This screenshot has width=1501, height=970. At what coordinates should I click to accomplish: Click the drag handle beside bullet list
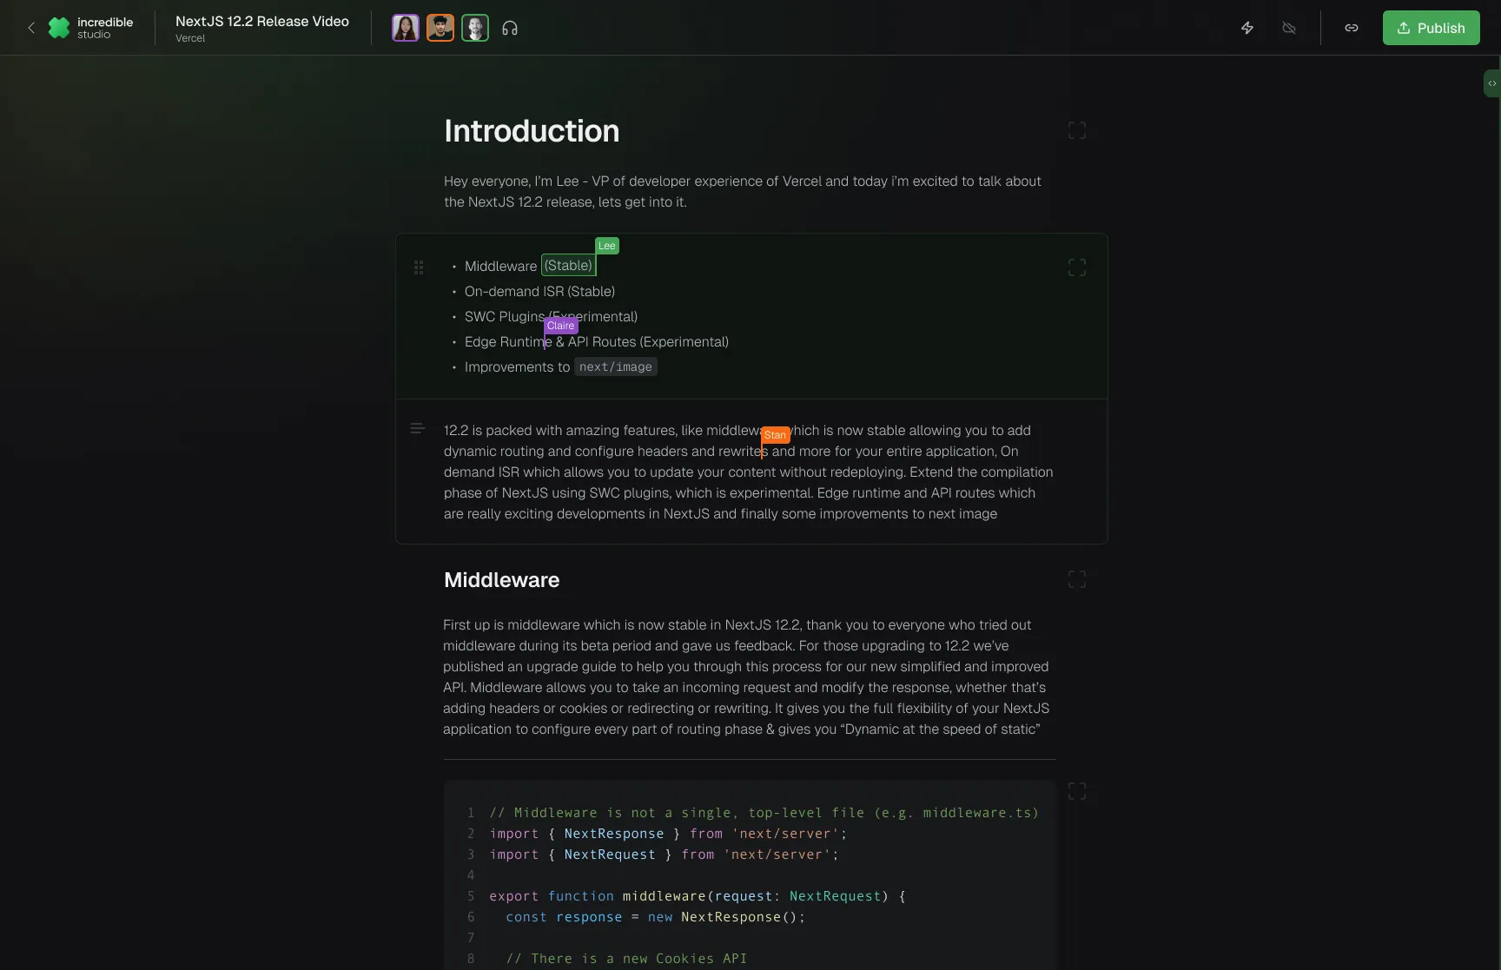(x=419, y=267)
